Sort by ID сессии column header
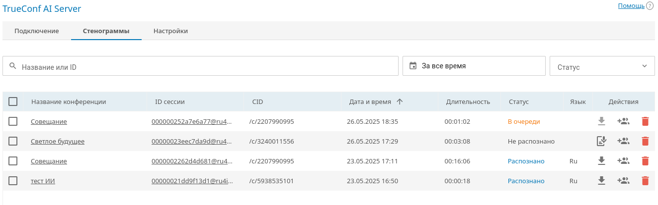Screen dimensions: 658x205 [169, 102]
